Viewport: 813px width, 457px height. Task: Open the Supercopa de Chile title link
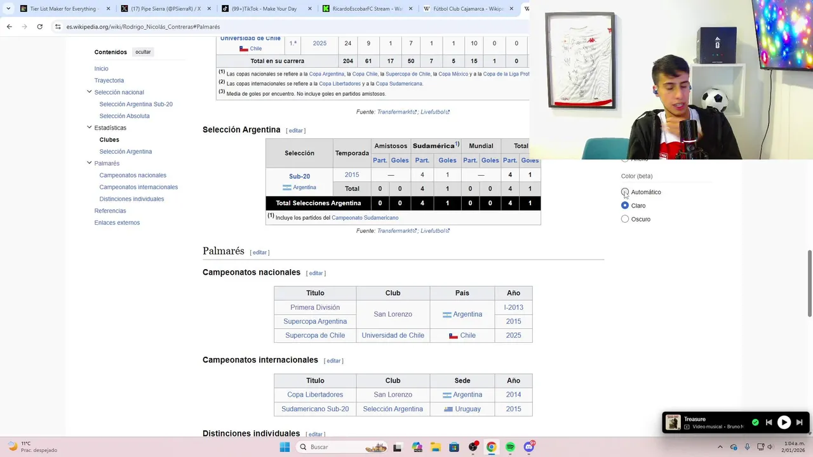pos(315,335)
